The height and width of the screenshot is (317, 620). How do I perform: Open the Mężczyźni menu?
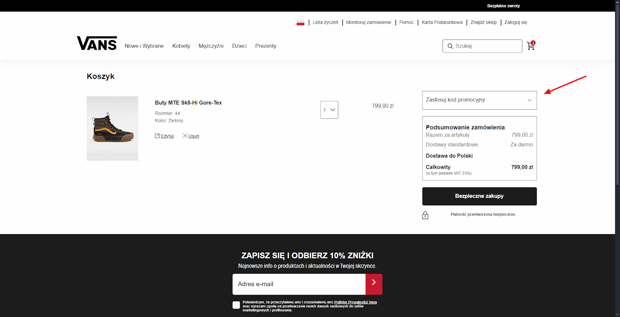pyautogui.click(x=211, y=46)
